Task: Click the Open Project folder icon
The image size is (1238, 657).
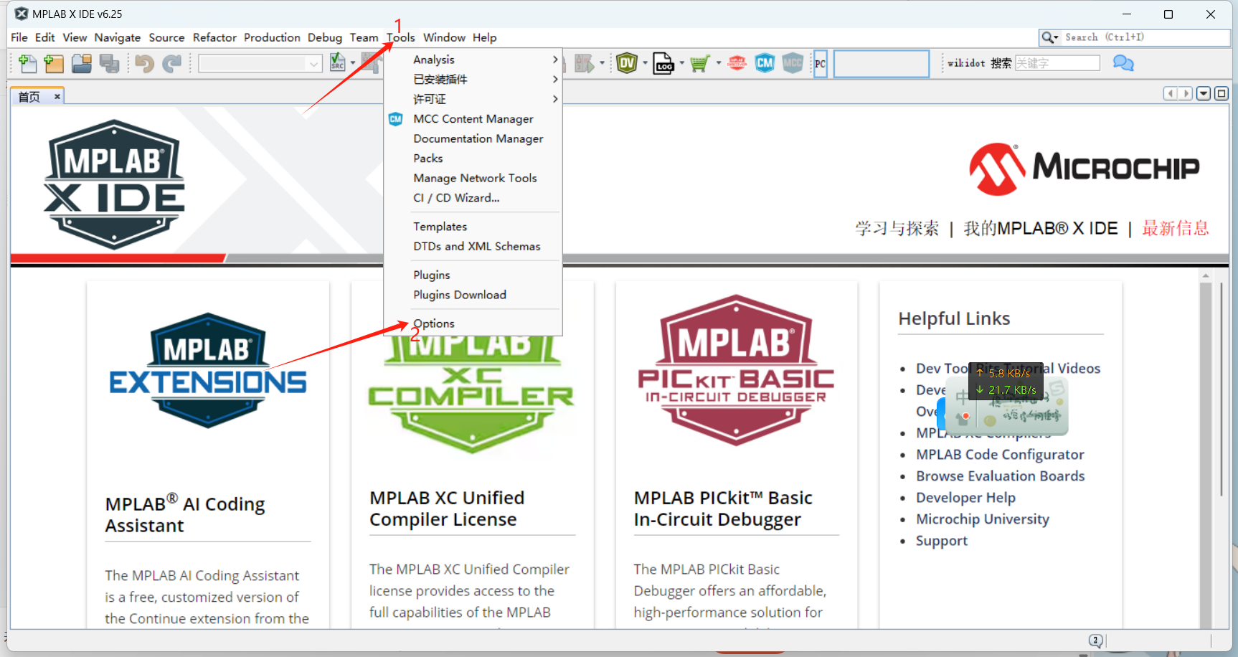Action: (82, 64)
